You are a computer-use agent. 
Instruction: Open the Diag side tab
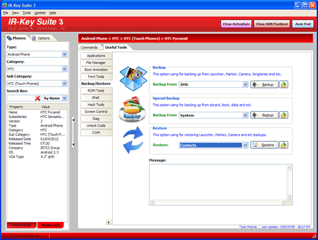tap(96, 119)
